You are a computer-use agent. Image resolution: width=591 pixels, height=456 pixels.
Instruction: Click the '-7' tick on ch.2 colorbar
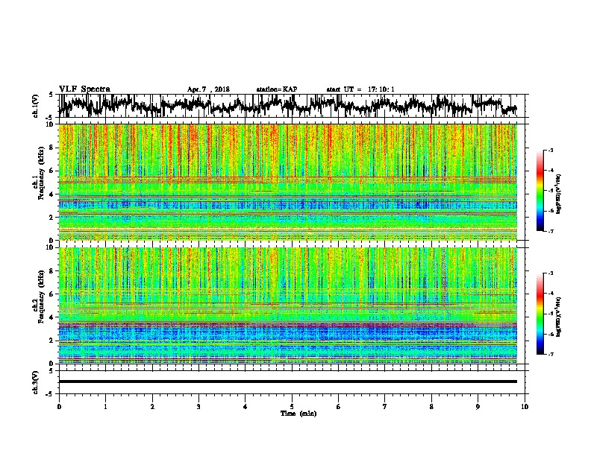click(551, 354)
